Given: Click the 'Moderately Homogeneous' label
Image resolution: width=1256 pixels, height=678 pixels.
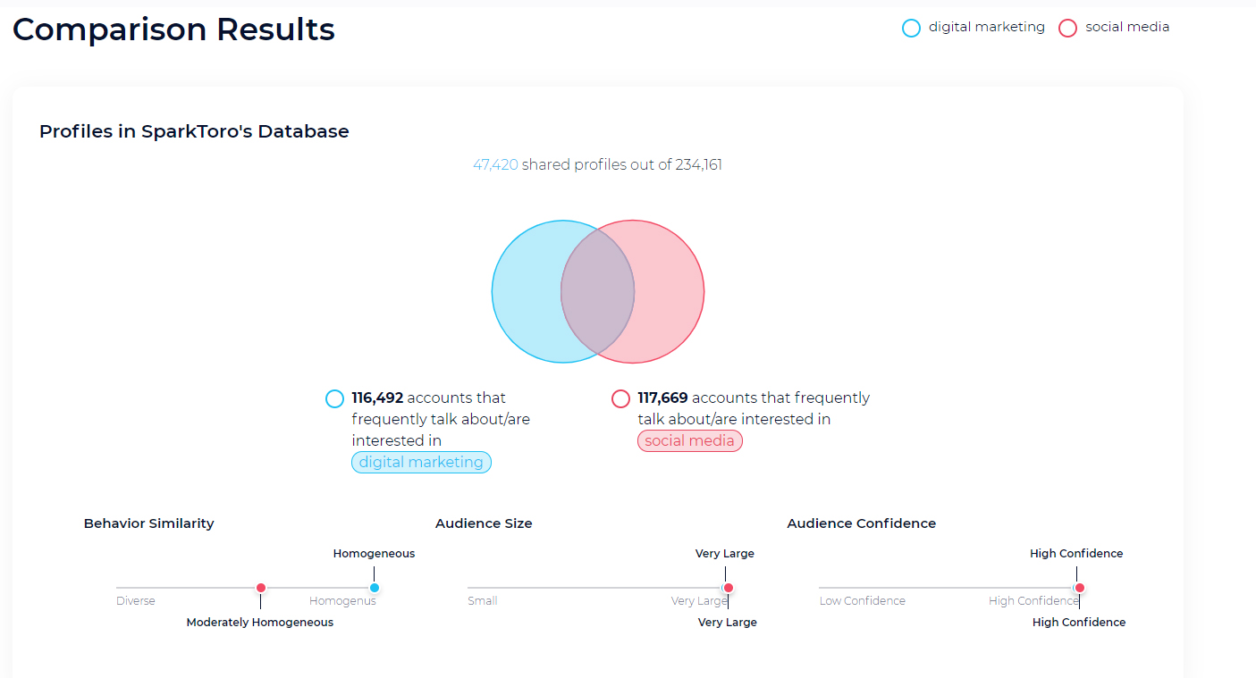Looking at the screenshot, I should 260,623.
